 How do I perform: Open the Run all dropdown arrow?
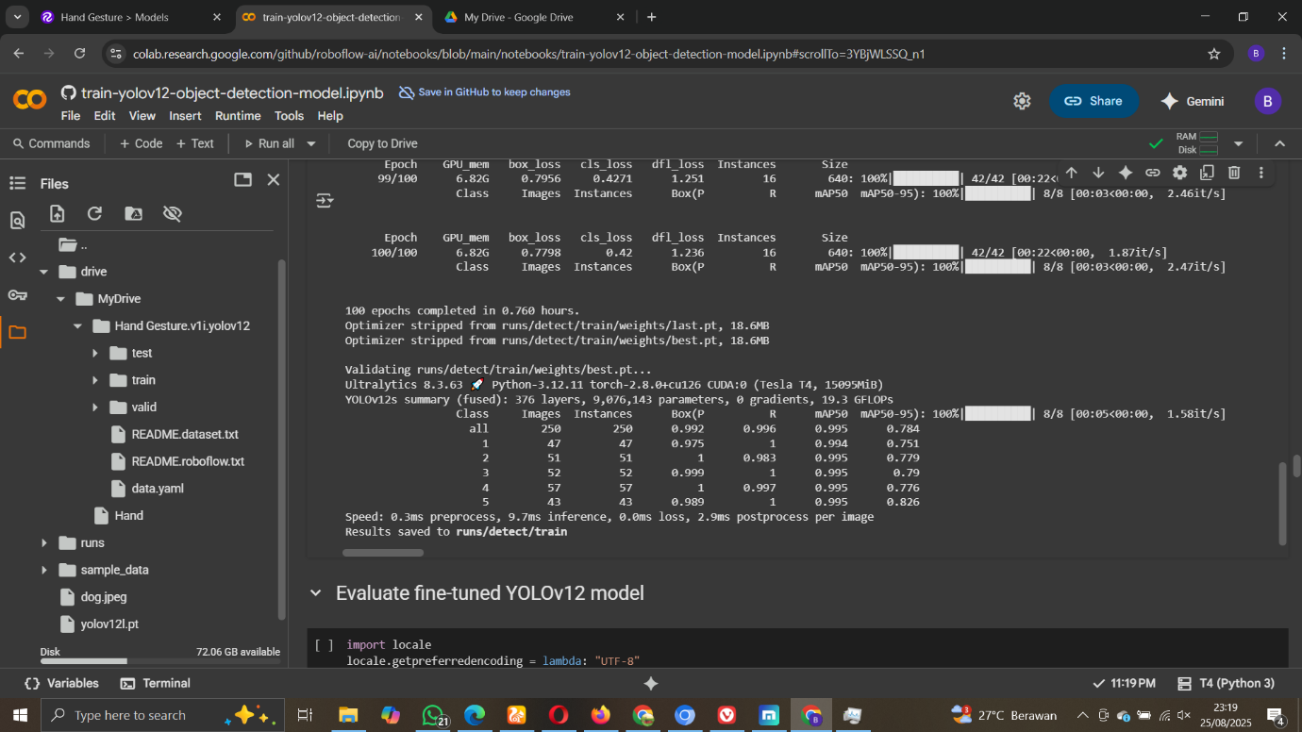(x=310, y=143)
